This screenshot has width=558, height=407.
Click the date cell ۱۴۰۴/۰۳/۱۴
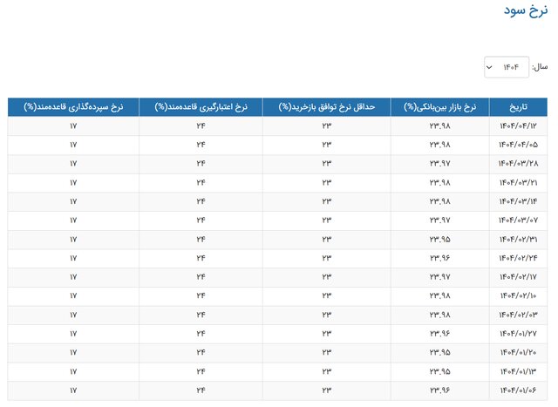pos(518,201)
